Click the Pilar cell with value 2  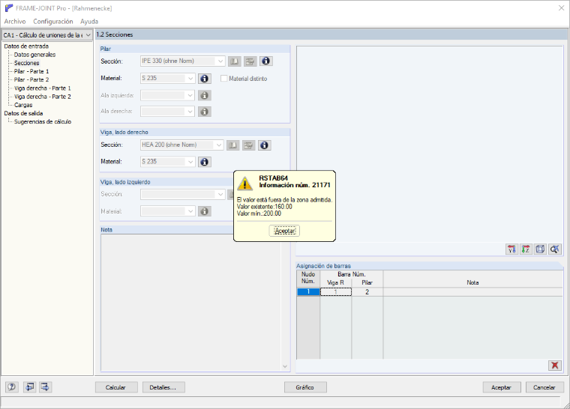[x=367, y=291]
